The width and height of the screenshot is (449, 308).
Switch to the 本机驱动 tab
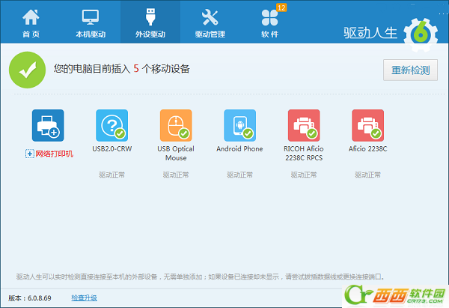(91, 22)
